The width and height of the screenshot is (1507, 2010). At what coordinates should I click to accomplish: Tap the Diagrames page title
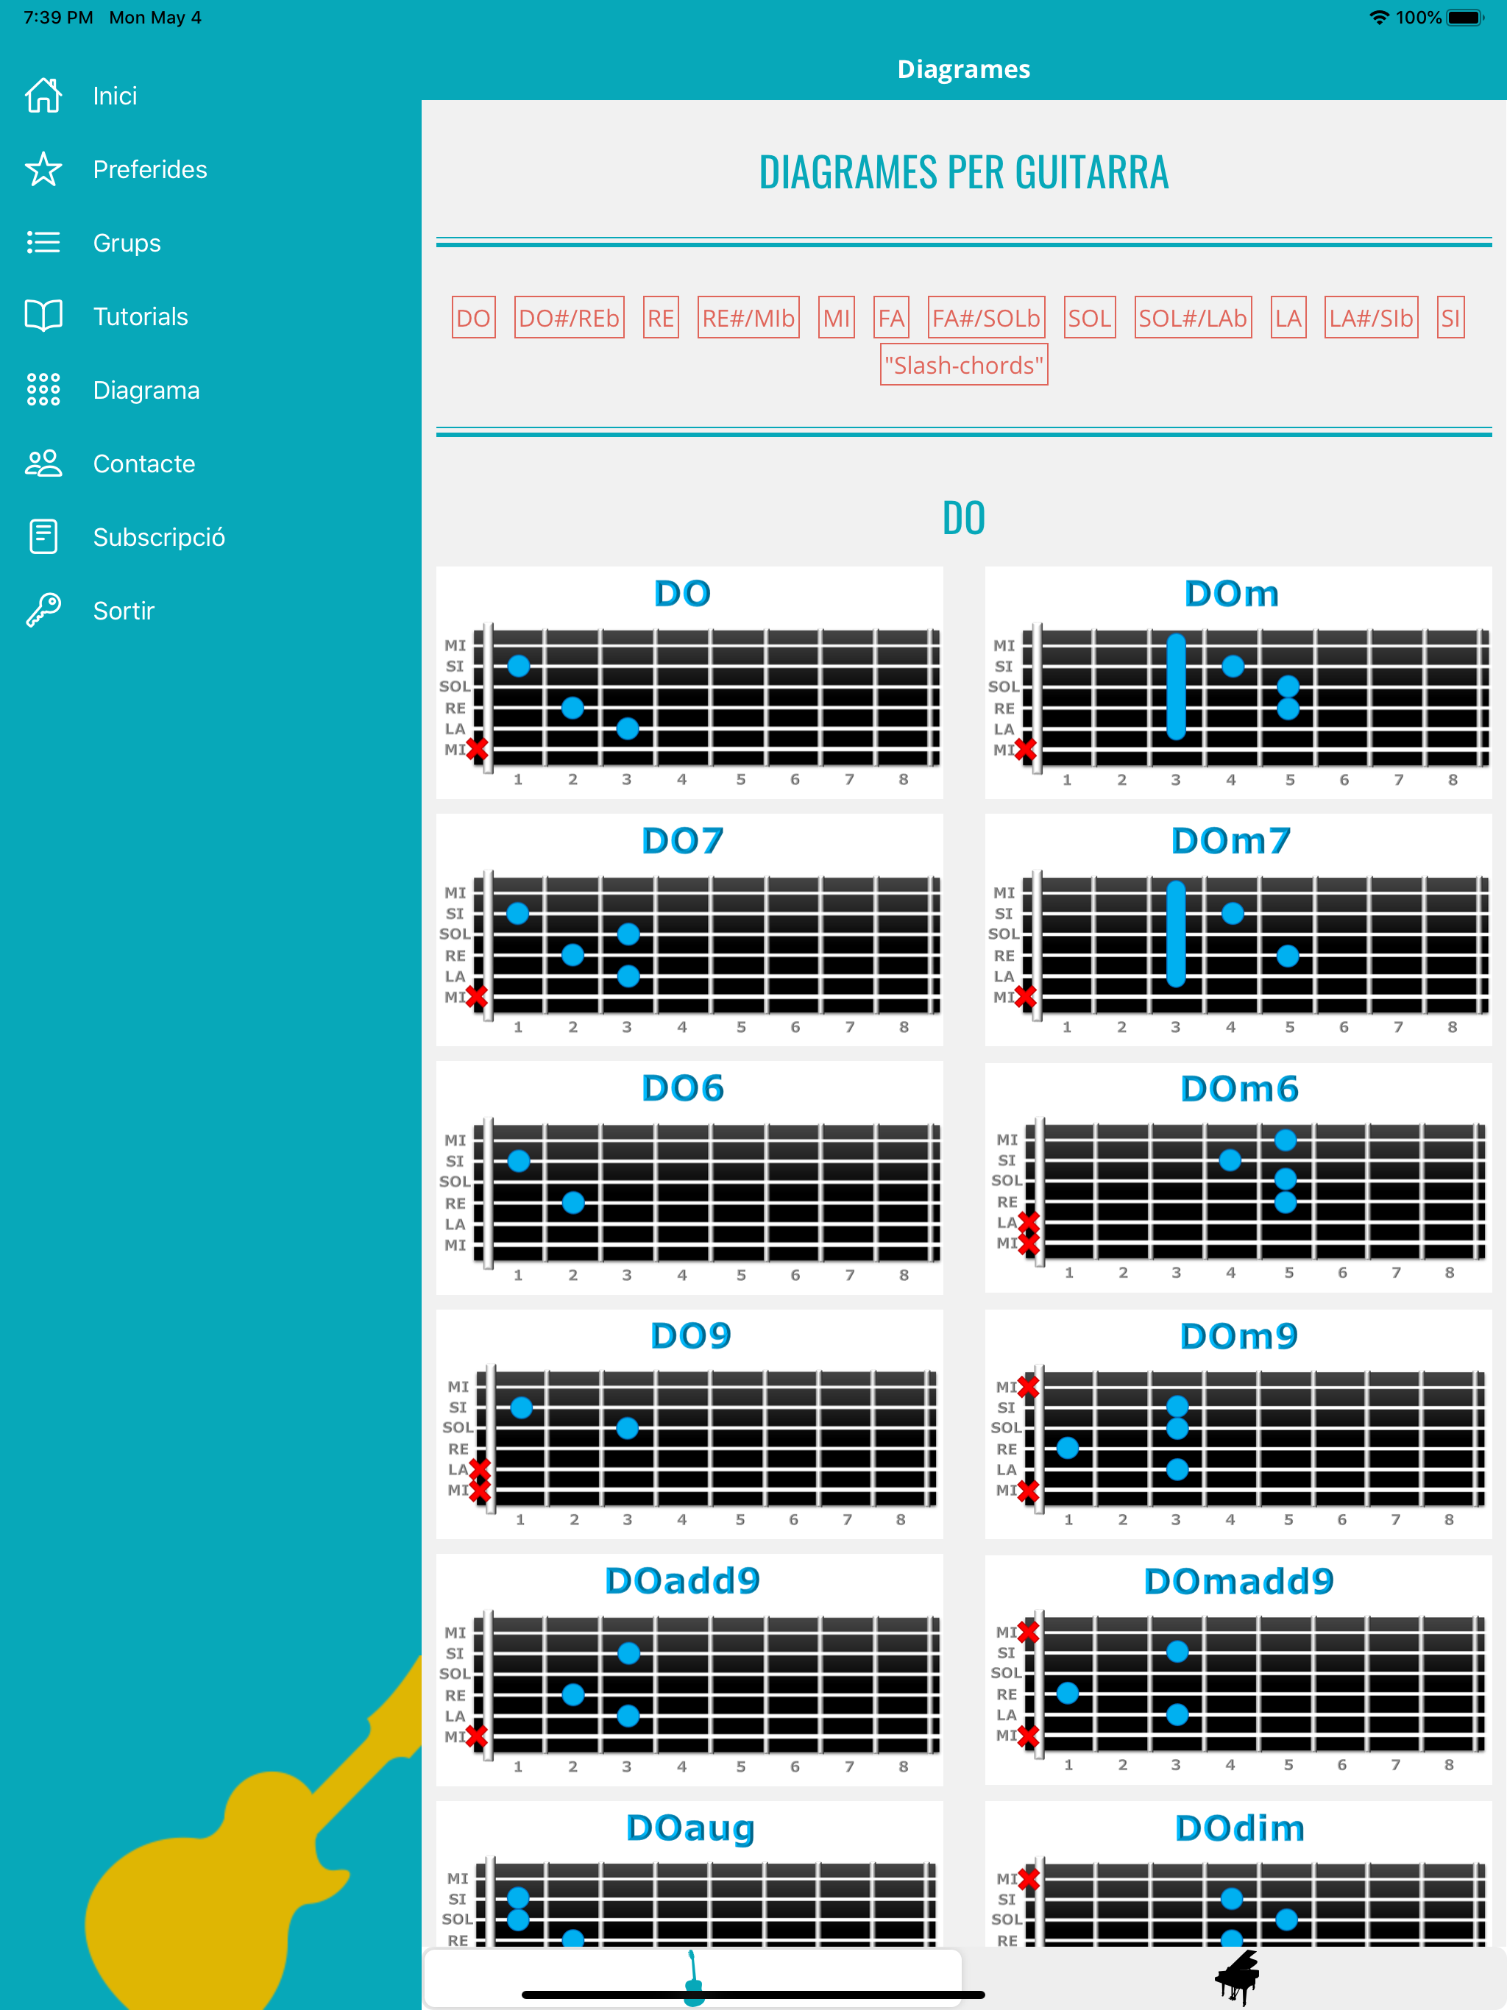pos(963,69)
